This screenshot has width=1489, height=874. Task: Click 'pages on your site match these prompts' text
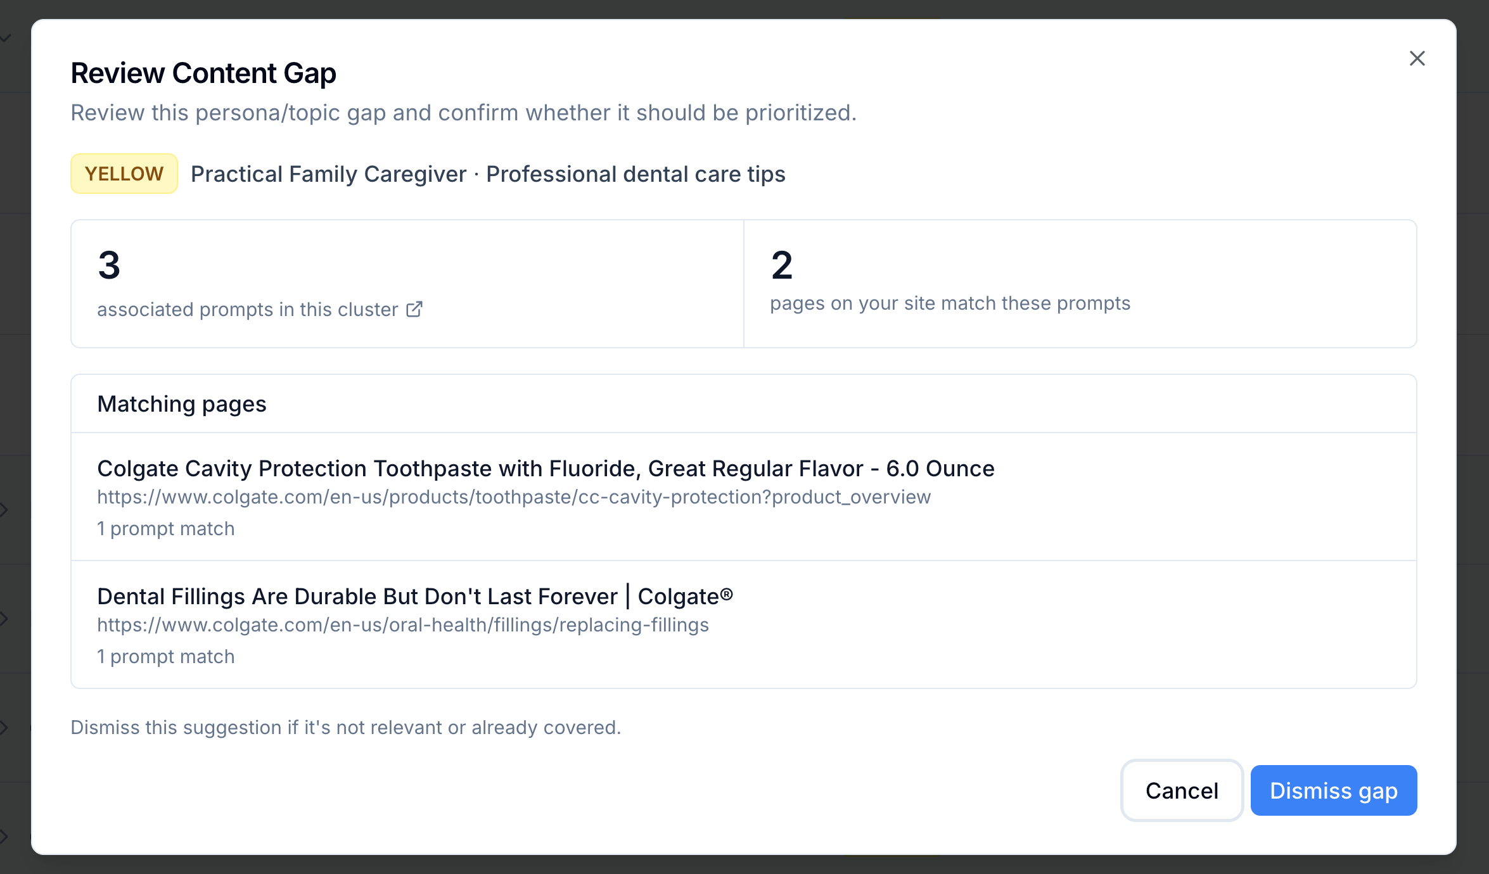click(950, 303)
